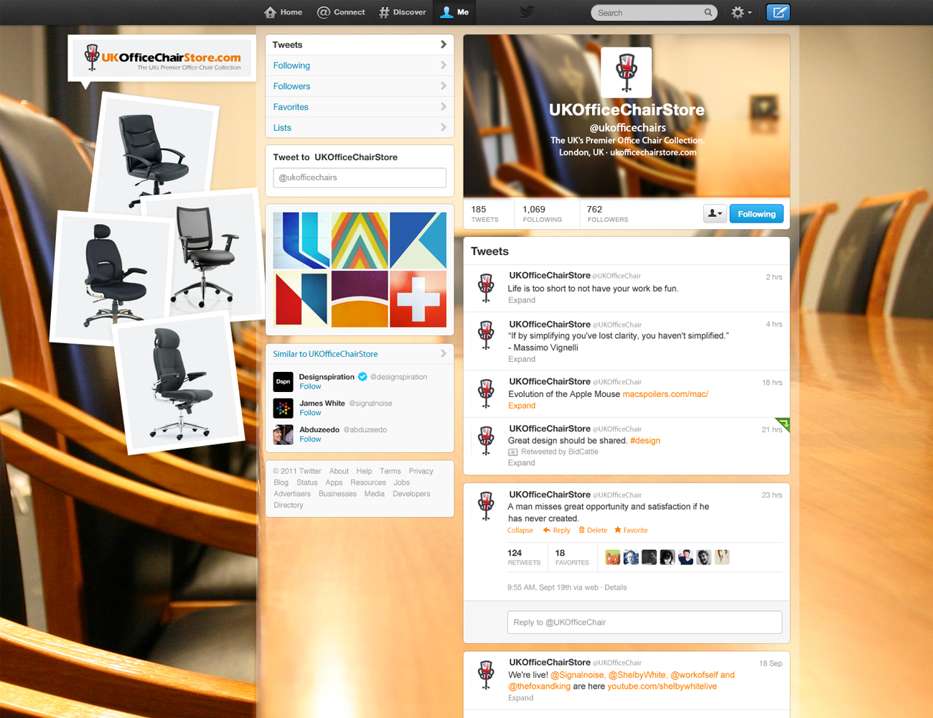This screenshot has width=933, height=718.
Task: Open the Tweets tab in sidebar
Action: (360, 45)
